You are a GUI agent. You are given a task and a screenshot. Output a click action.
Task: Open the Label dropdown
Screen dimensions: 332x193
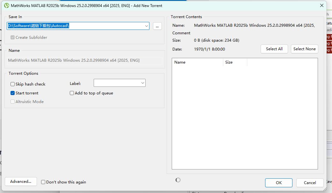119,83
